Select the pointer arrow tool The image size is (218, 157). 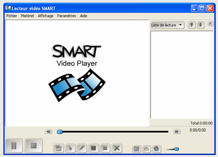click(70, 148)
